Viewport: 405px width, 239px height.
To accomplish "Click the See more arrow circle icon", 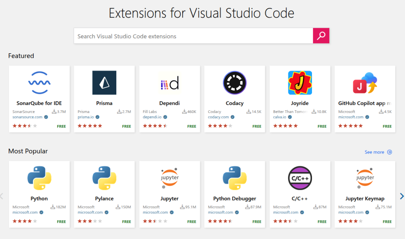I will point(390,152).
